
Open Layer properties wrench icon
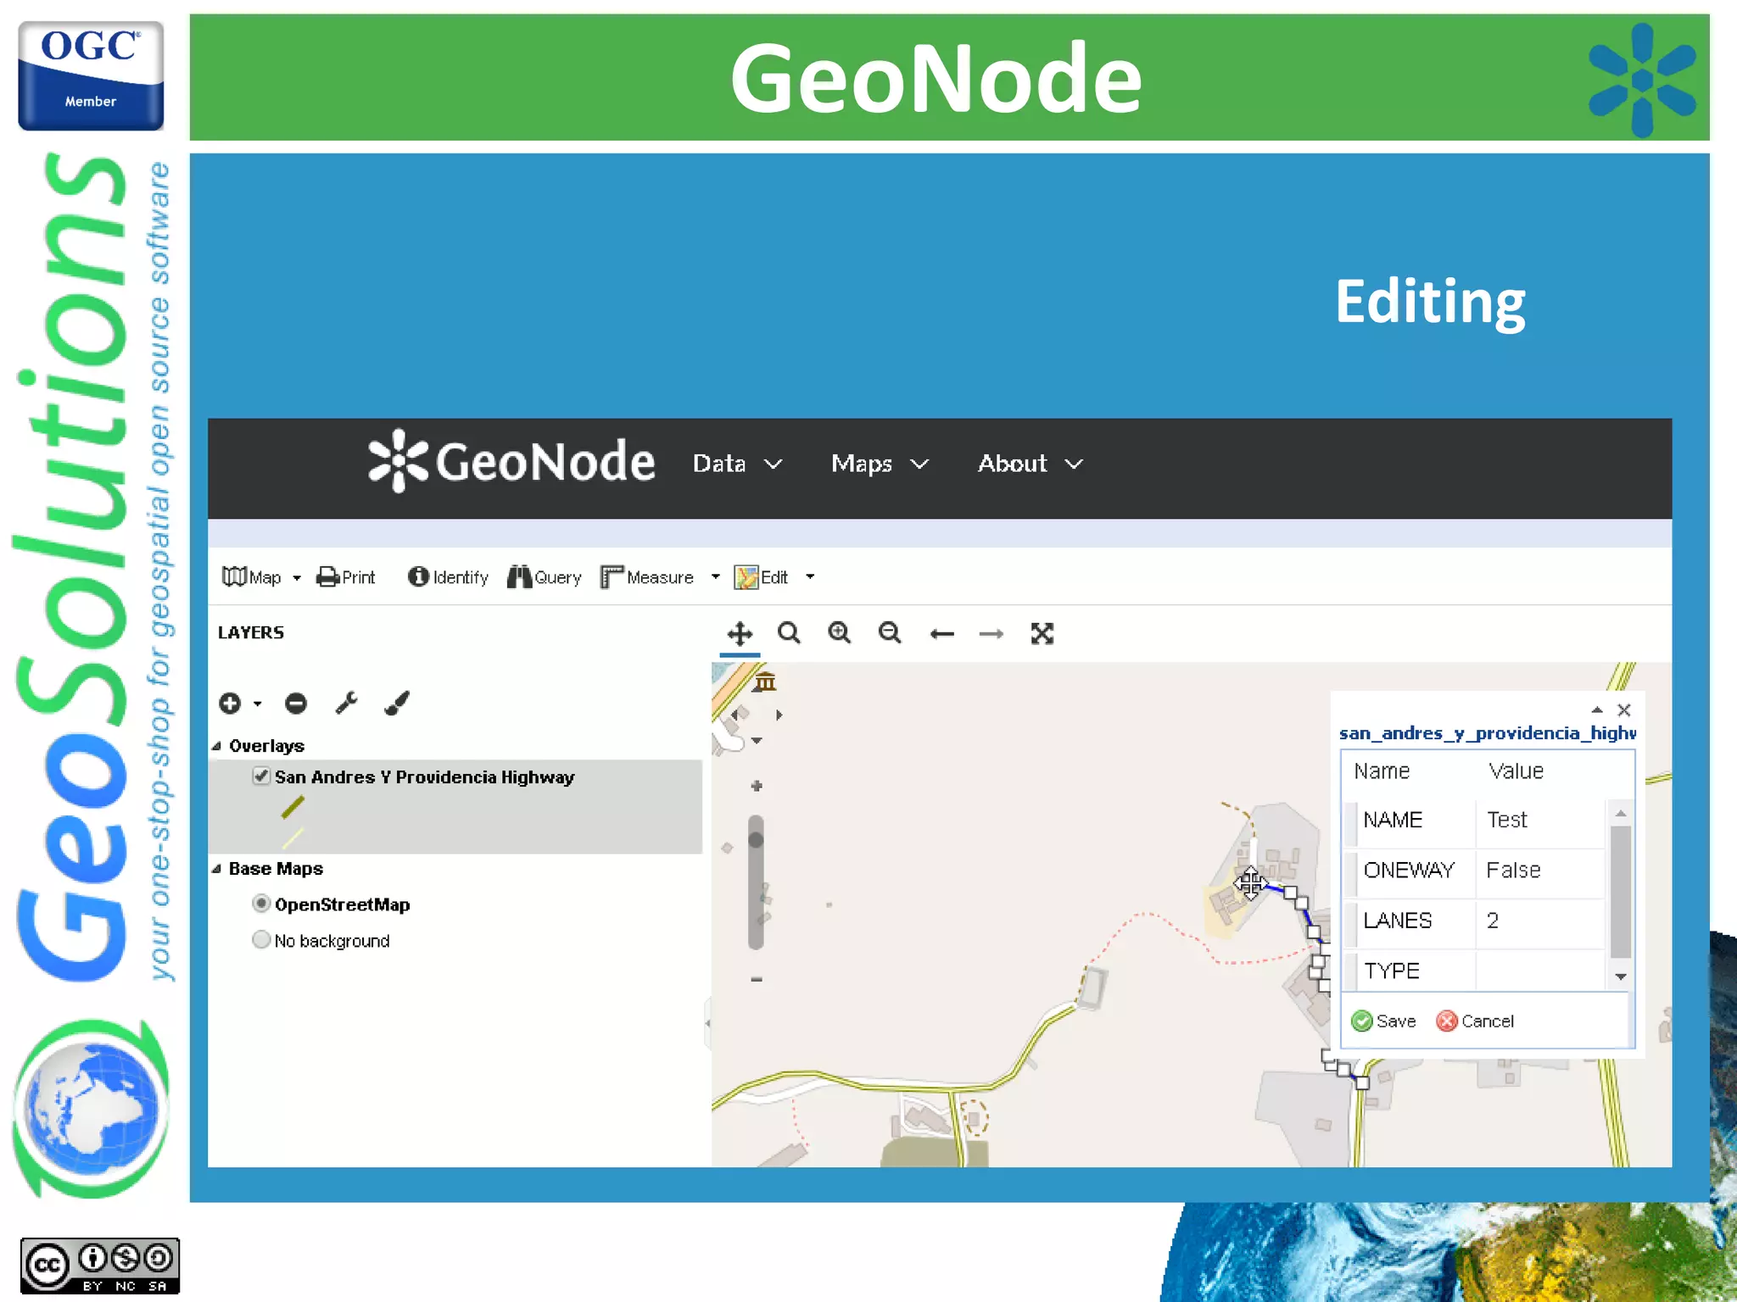(346, 704)
